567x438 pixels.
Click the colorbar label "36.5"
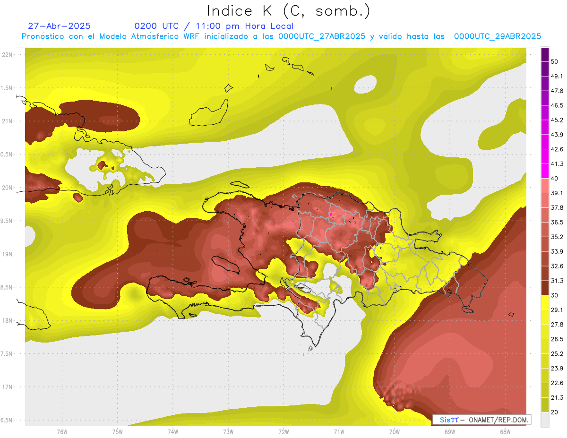click(x=557, y=222)
